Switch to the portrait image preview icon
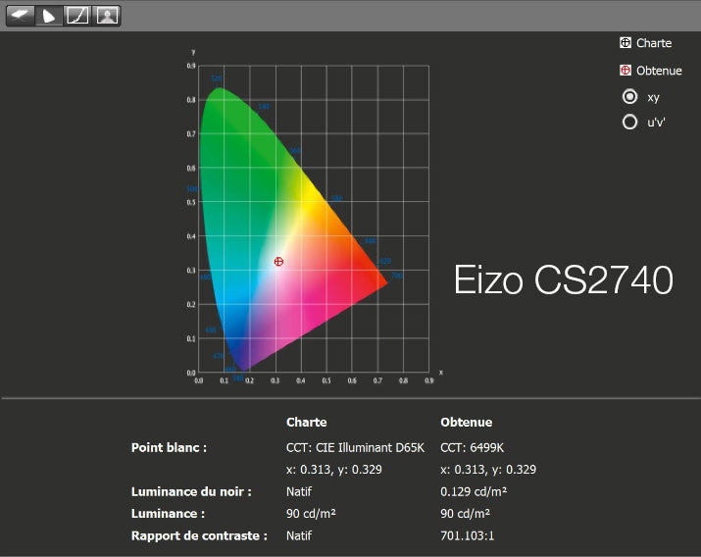The image size is (701, 557). 107,15
